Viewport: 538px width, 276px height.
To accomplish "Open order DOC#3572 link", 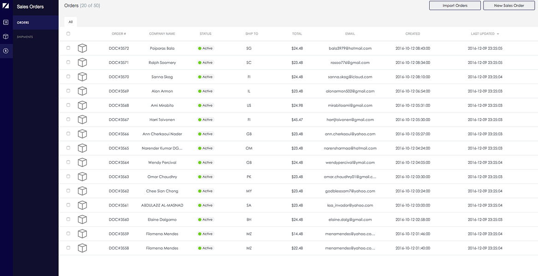I will [x=119, y=48].
